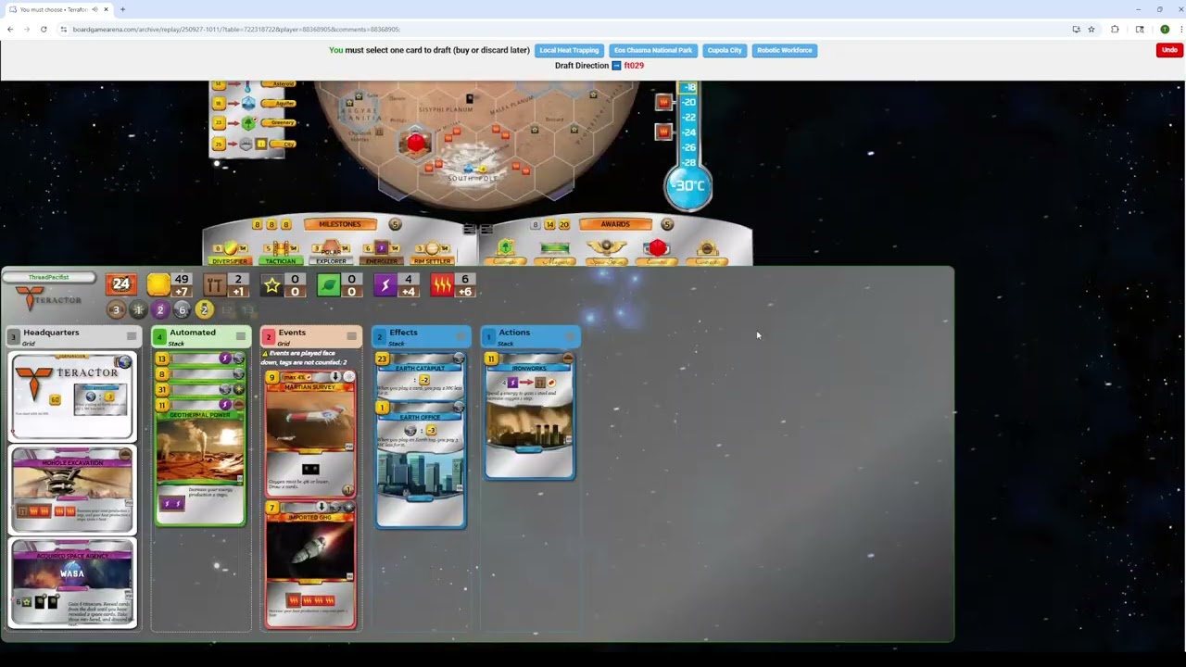Image resolution: width=1186 pixels, height=667 pixels.
Task: Click the Milestones title button
Action: (340, 224)
